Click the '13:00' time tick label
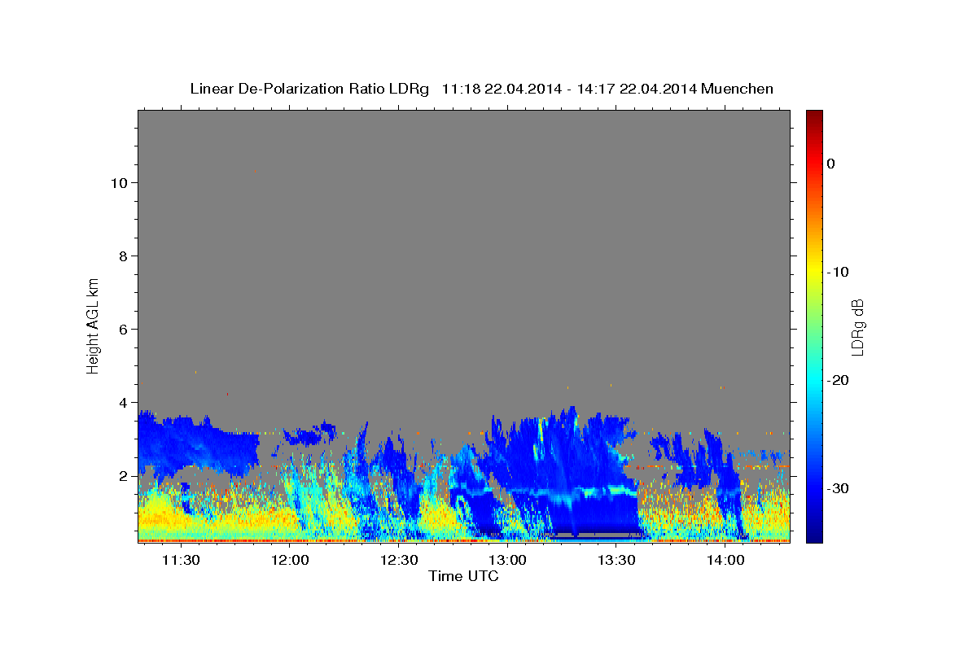The image size is (977, 651). (507, 560)
